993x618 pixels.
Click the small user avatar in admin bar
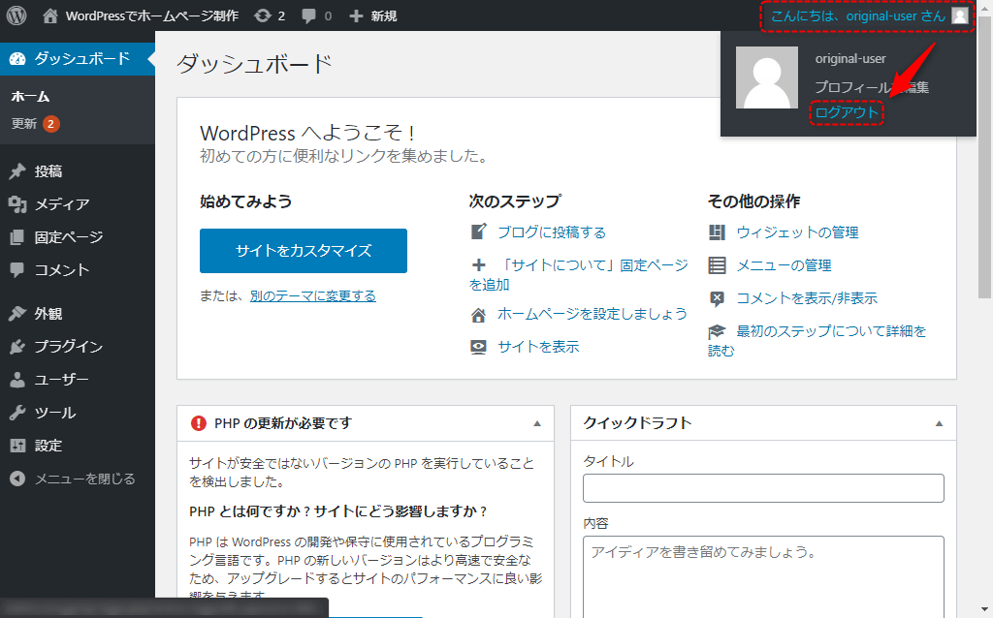tap(960, 15)
